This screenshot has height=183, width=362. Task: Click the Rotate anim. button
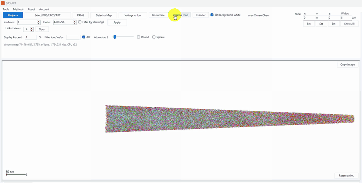point(346,175)
